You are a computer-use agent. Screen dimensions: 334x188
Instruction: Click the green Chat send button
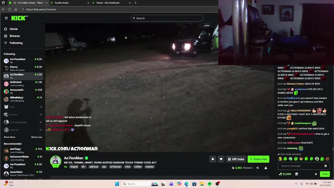coord(325,174)
